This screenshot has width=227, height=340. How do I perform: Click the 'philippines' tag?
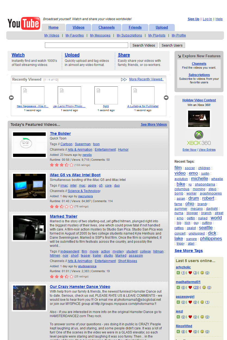pyautogui.click(x=211, y=239)
